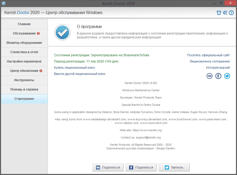Open the VK social circle icon
Image resolution: width=237 pixels, height=175 pixels.
210,76
